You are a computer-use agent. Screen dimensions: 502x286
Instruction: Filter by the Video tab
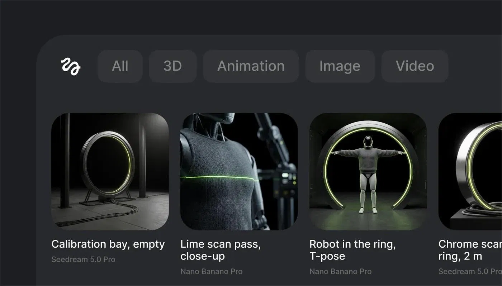click(x=415, y=66)
